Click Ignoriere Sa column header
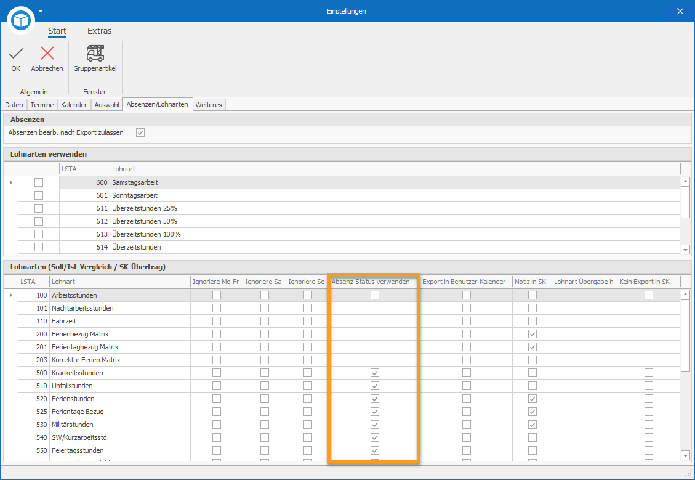 (x=264, y=282)
